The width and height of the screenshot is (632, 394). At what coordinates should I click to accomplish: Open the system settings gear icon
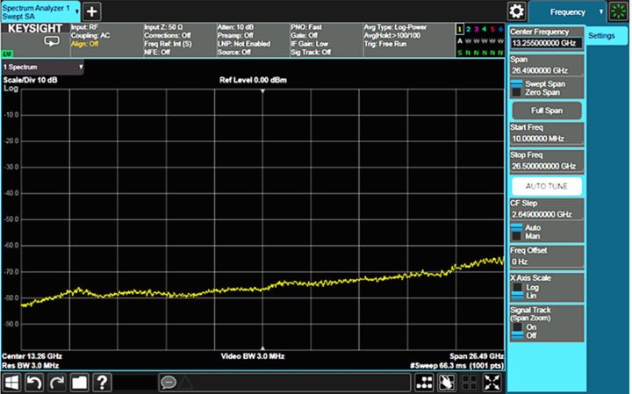point(518,11)
